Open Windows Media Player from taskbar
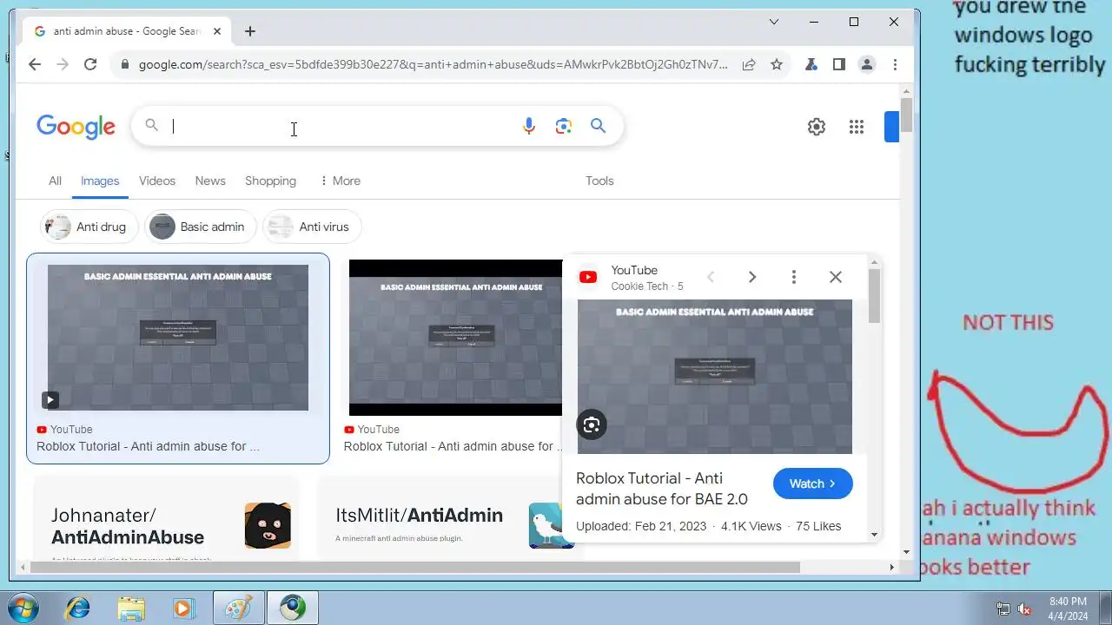This screenshot has width=1112, height=625. pyautogui.click(x=184, y=609)
